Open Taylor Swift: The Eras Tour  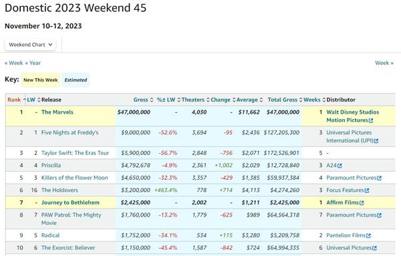[x=75, y=153]
